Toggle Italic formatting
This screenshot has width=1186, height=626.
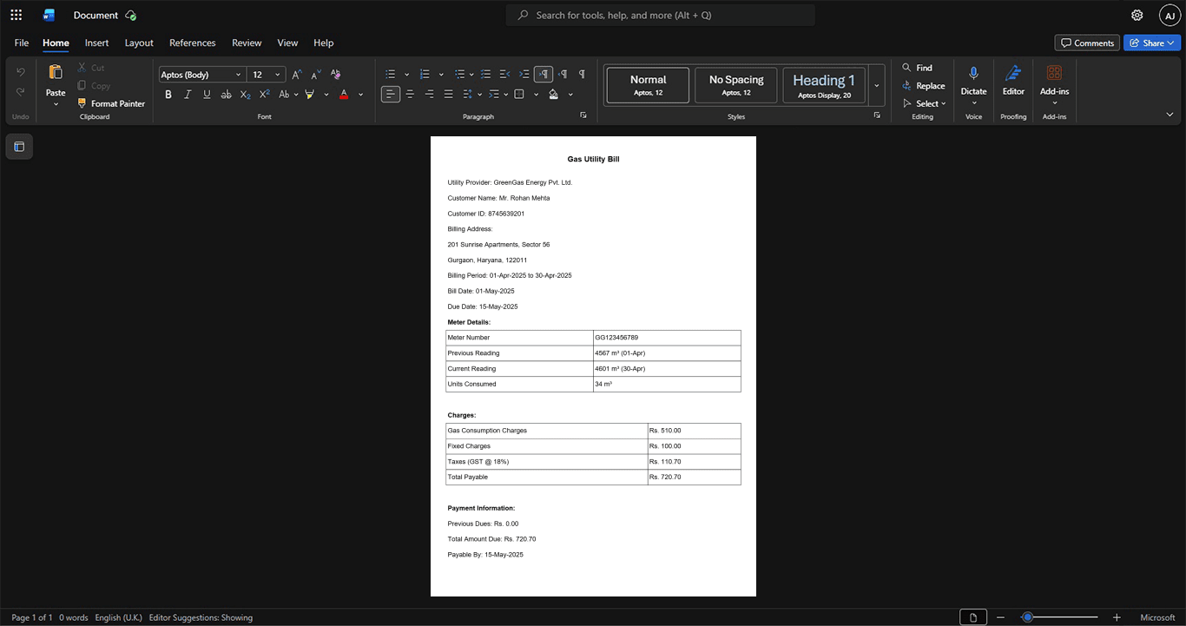pos(188,95)
